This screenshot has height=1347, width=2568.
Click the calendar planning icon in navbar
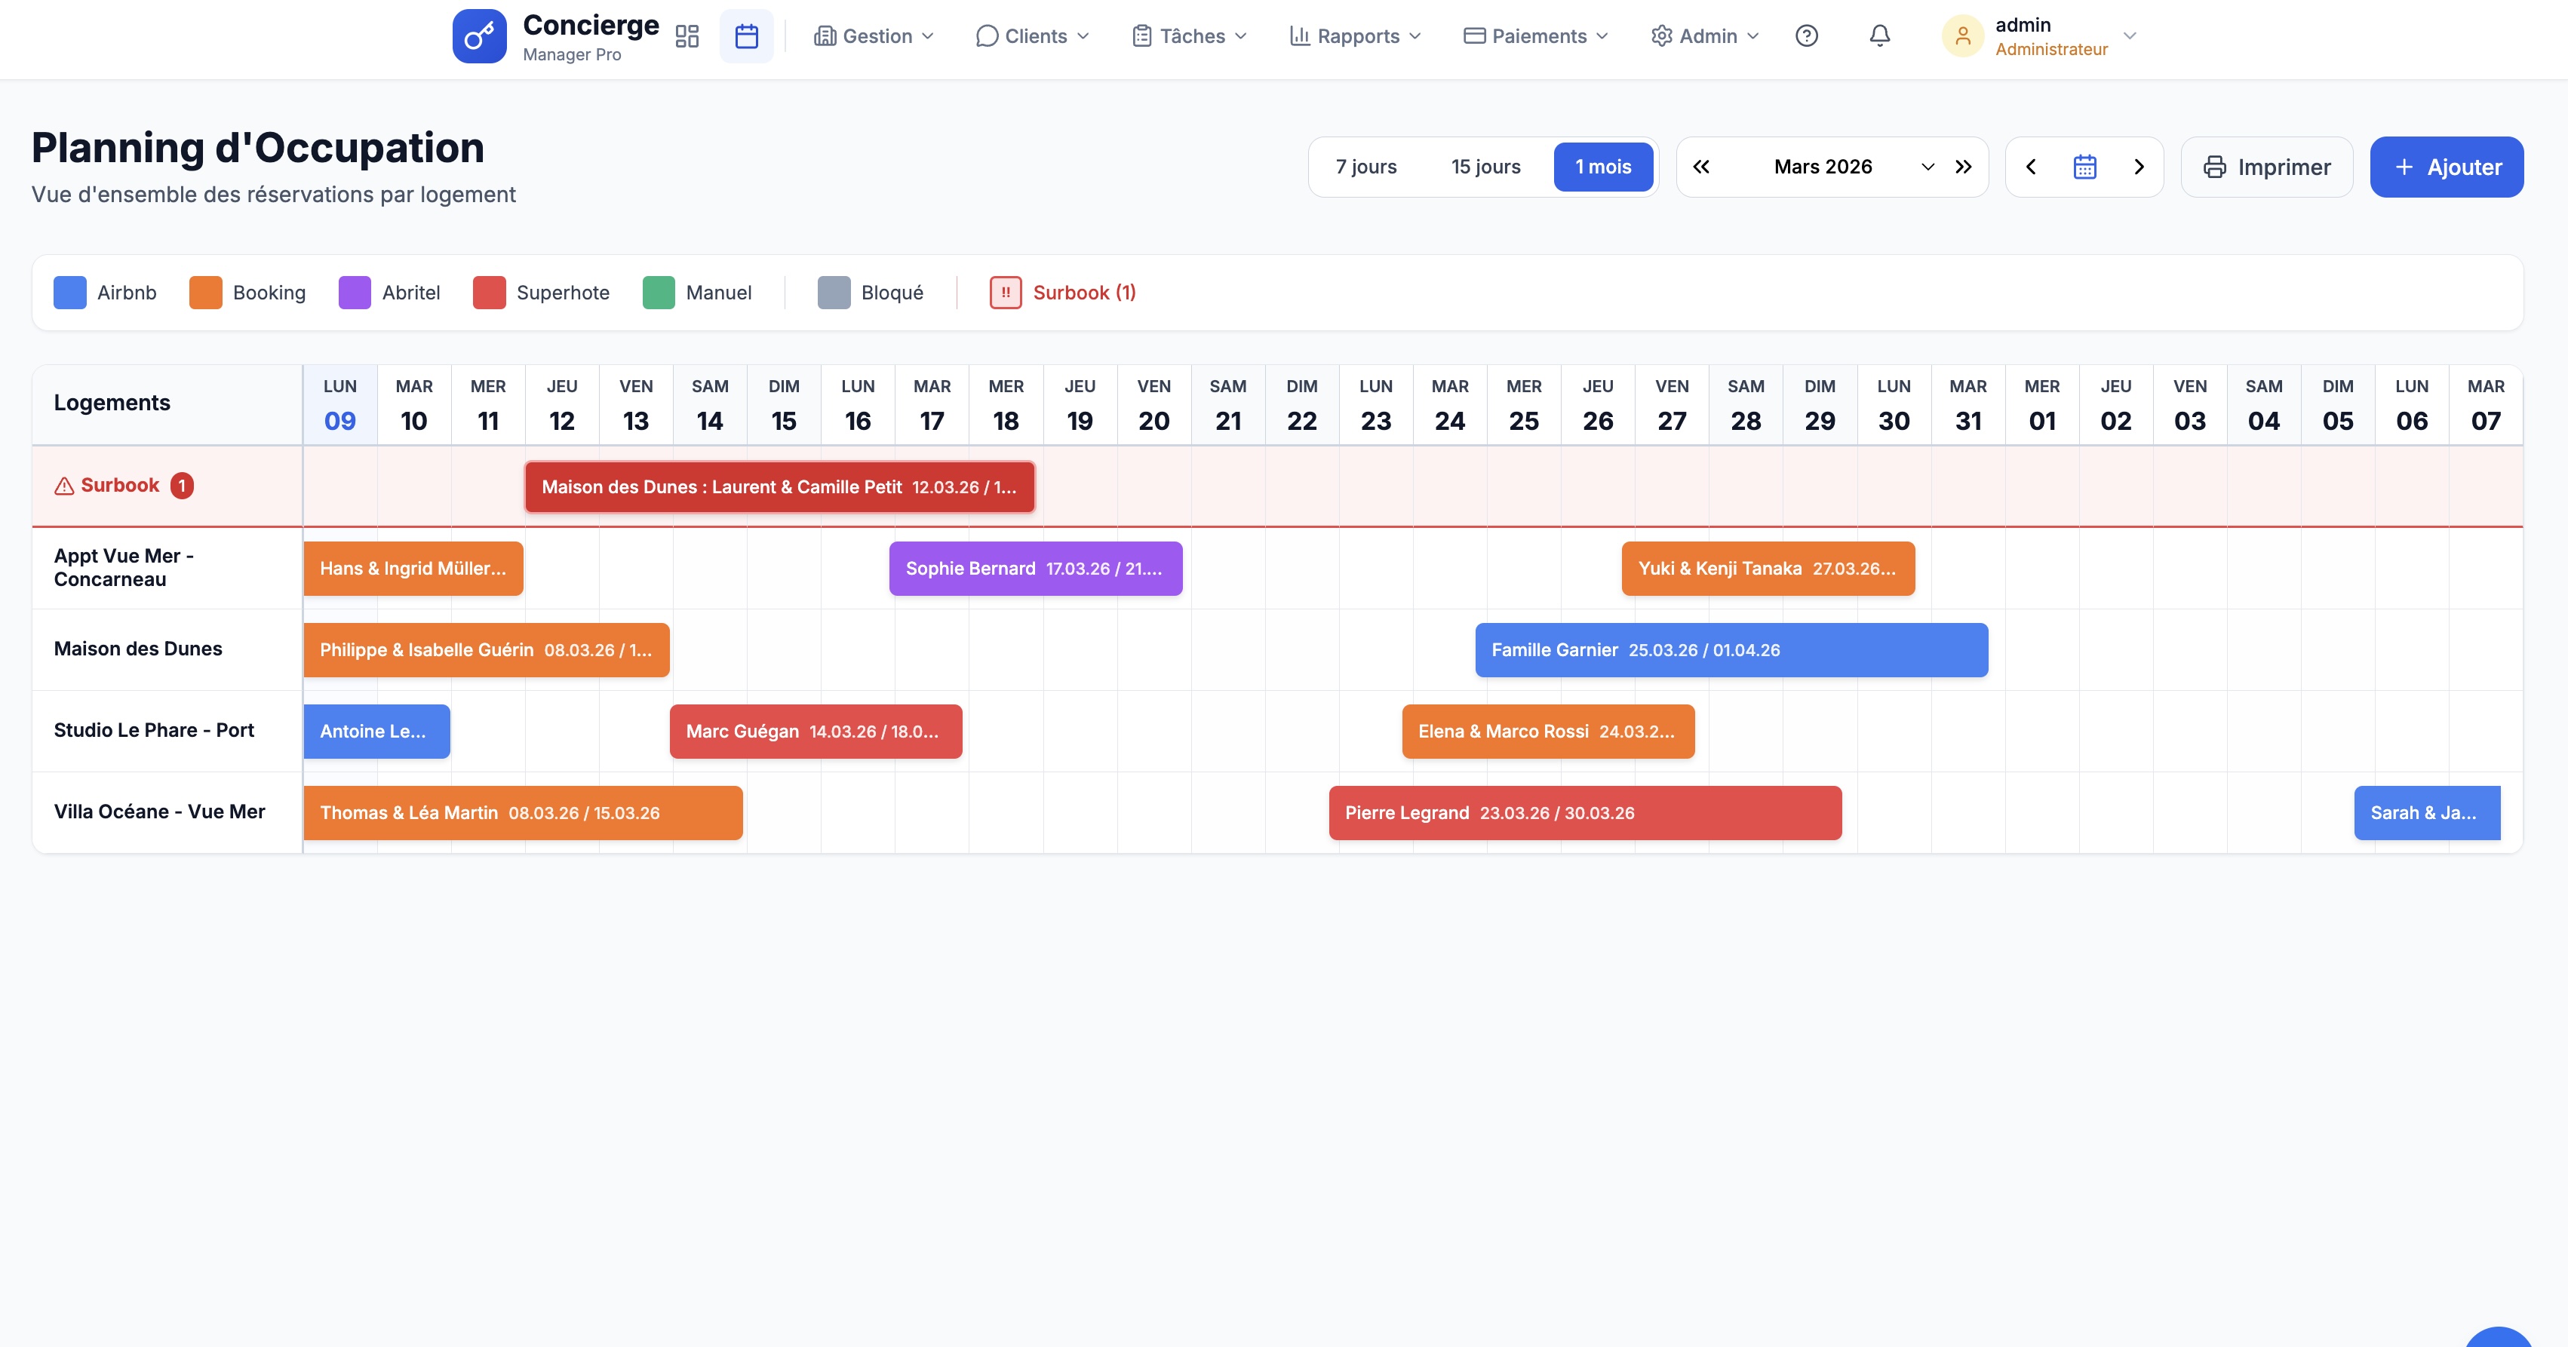click(747, 37)
